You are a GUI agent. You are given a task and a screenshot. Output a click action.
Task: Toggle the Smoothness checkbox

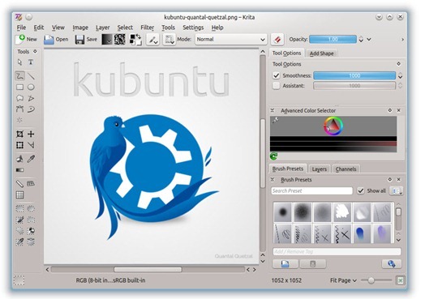(276, 75)
